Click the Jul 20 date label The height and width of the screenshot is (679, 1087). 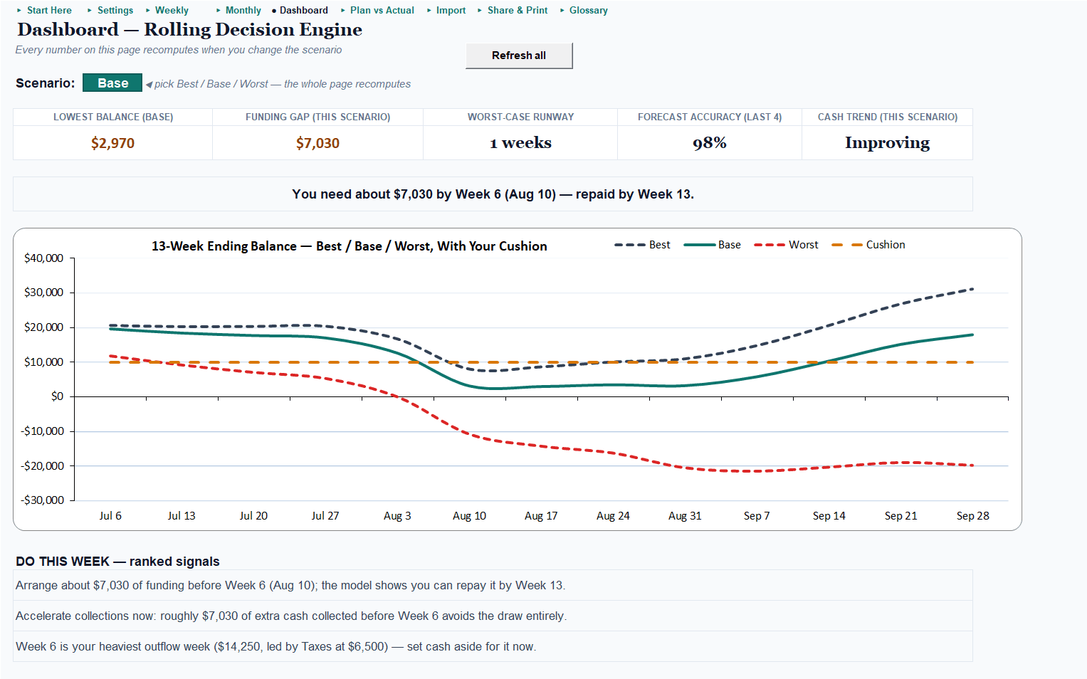pyautogui.click(x=253, y=516)
